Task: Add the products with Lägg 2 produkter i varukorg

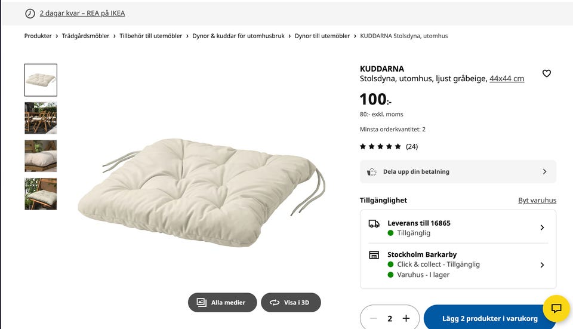Action: coord(489,318)
